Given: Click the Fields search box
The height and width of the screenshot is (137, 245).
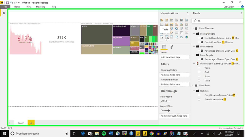Looking at the screenshot, I should click(x=217, y=21).
